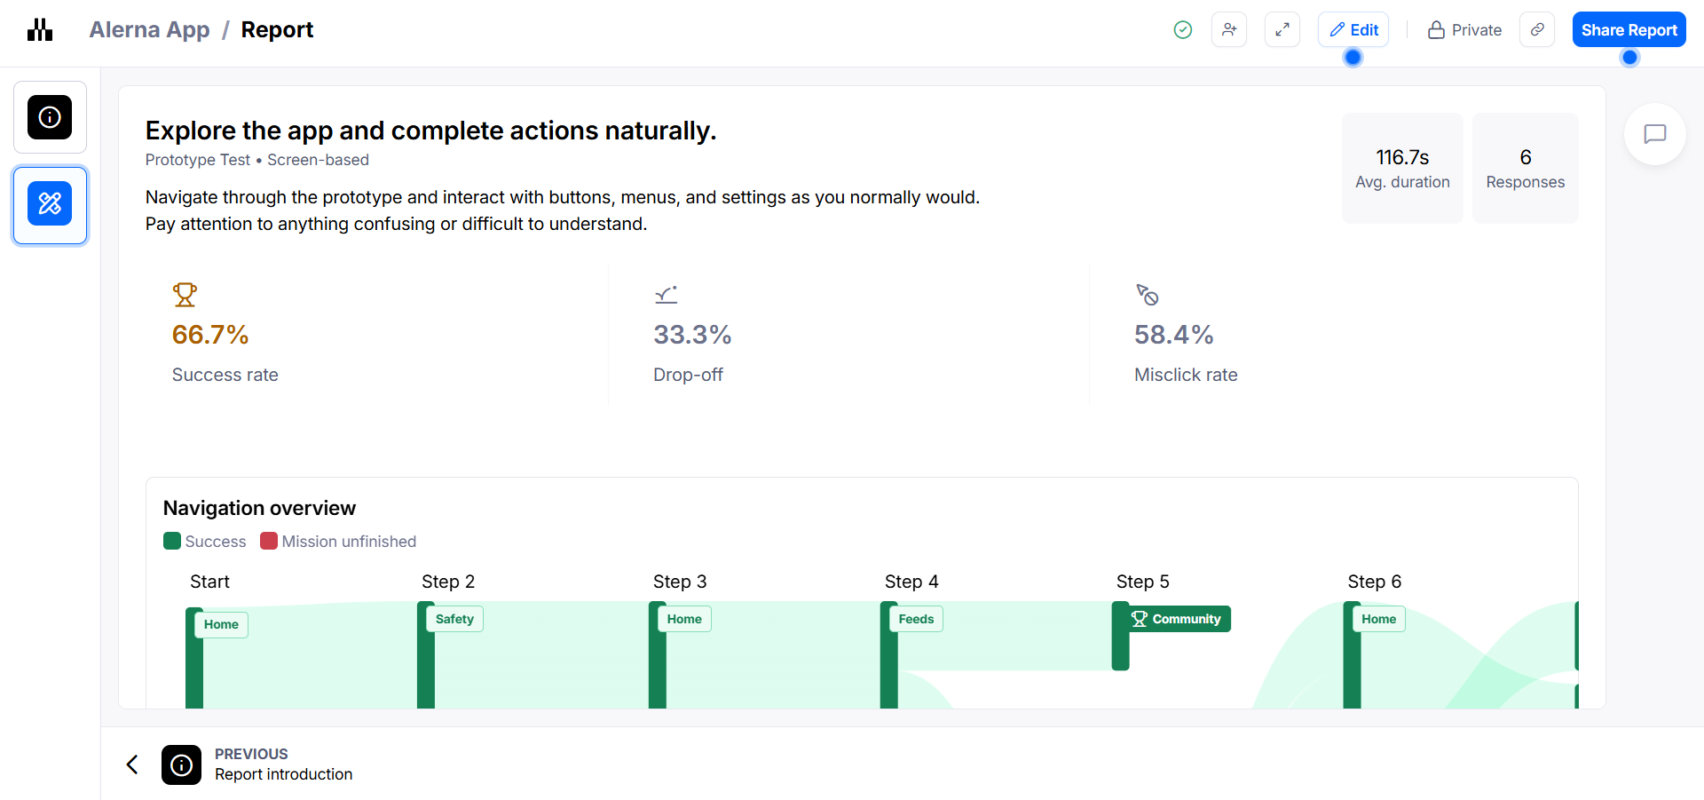The height and width of the screenshot is (800, 1704).
Task: Click the 116.7s Avg. duration card
Action: tap(1402, 168)
